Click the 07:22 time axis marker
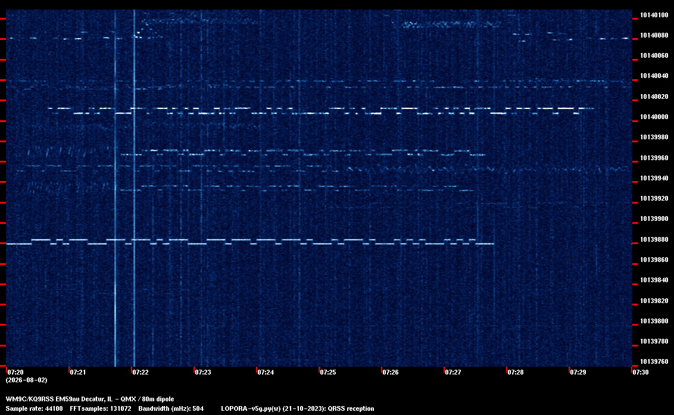Image resolution: width=674 pixels, height=415 pixels. coord(140,372)
